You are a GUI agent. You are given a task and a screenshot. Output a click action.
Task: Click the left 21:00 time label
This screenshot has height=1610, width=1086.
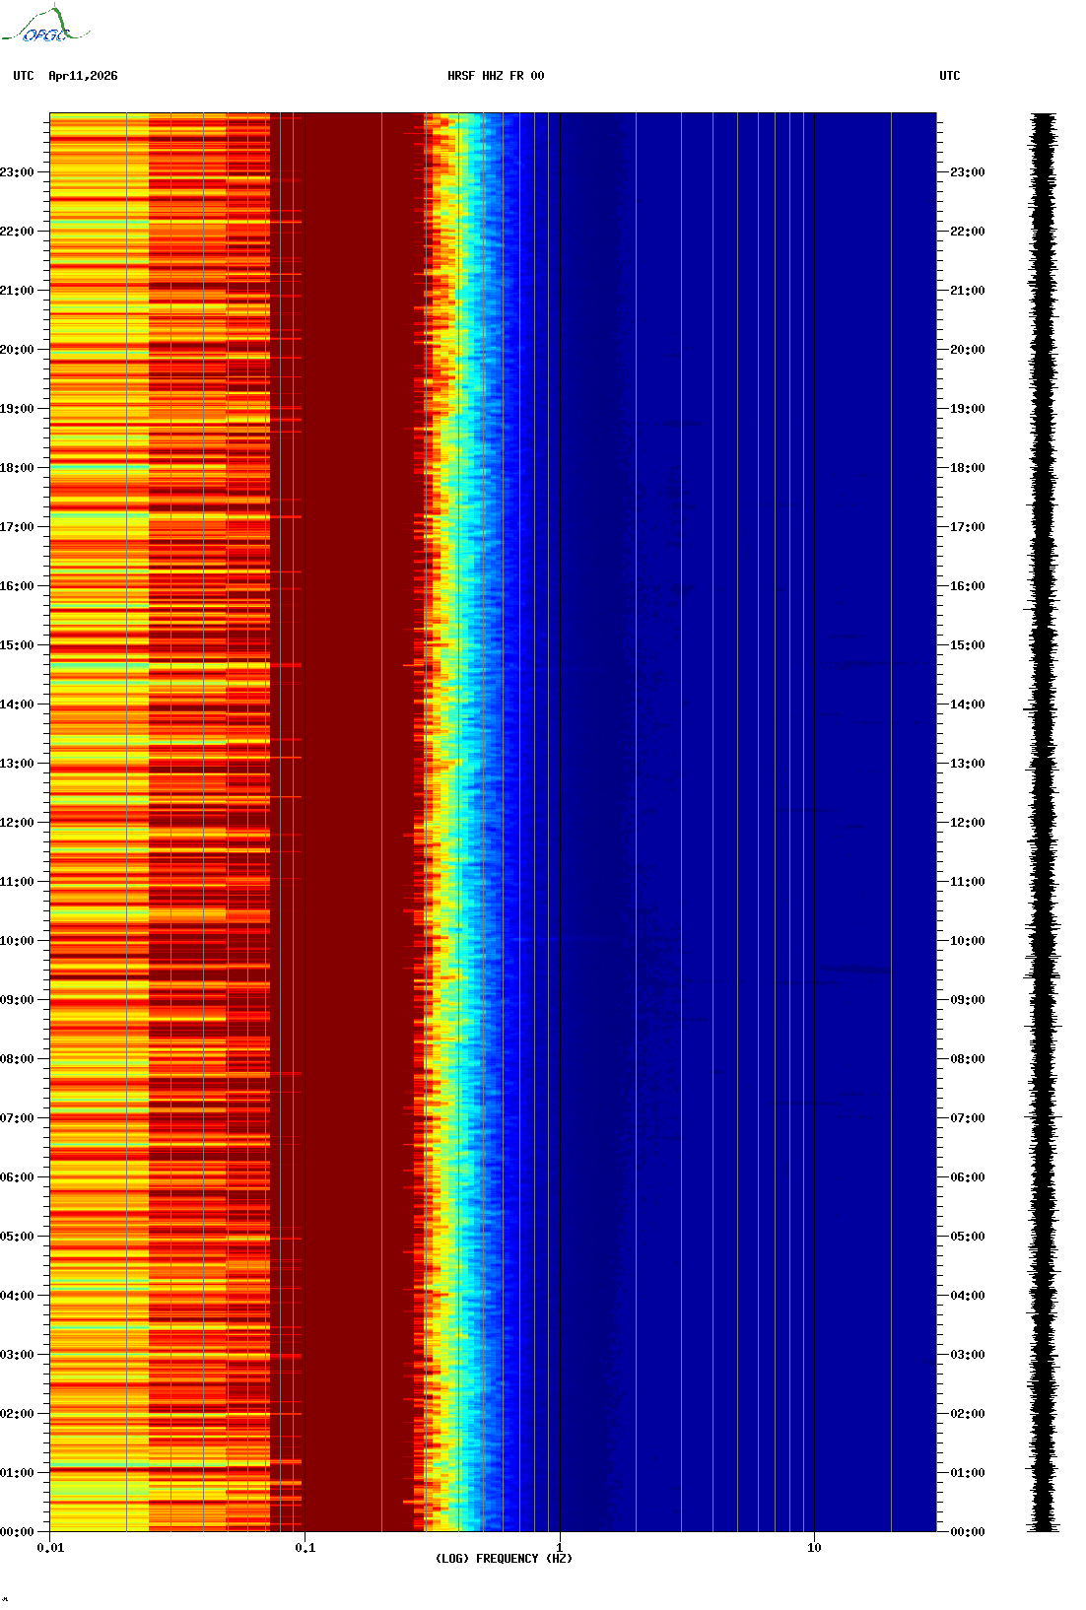click(17, 291)
